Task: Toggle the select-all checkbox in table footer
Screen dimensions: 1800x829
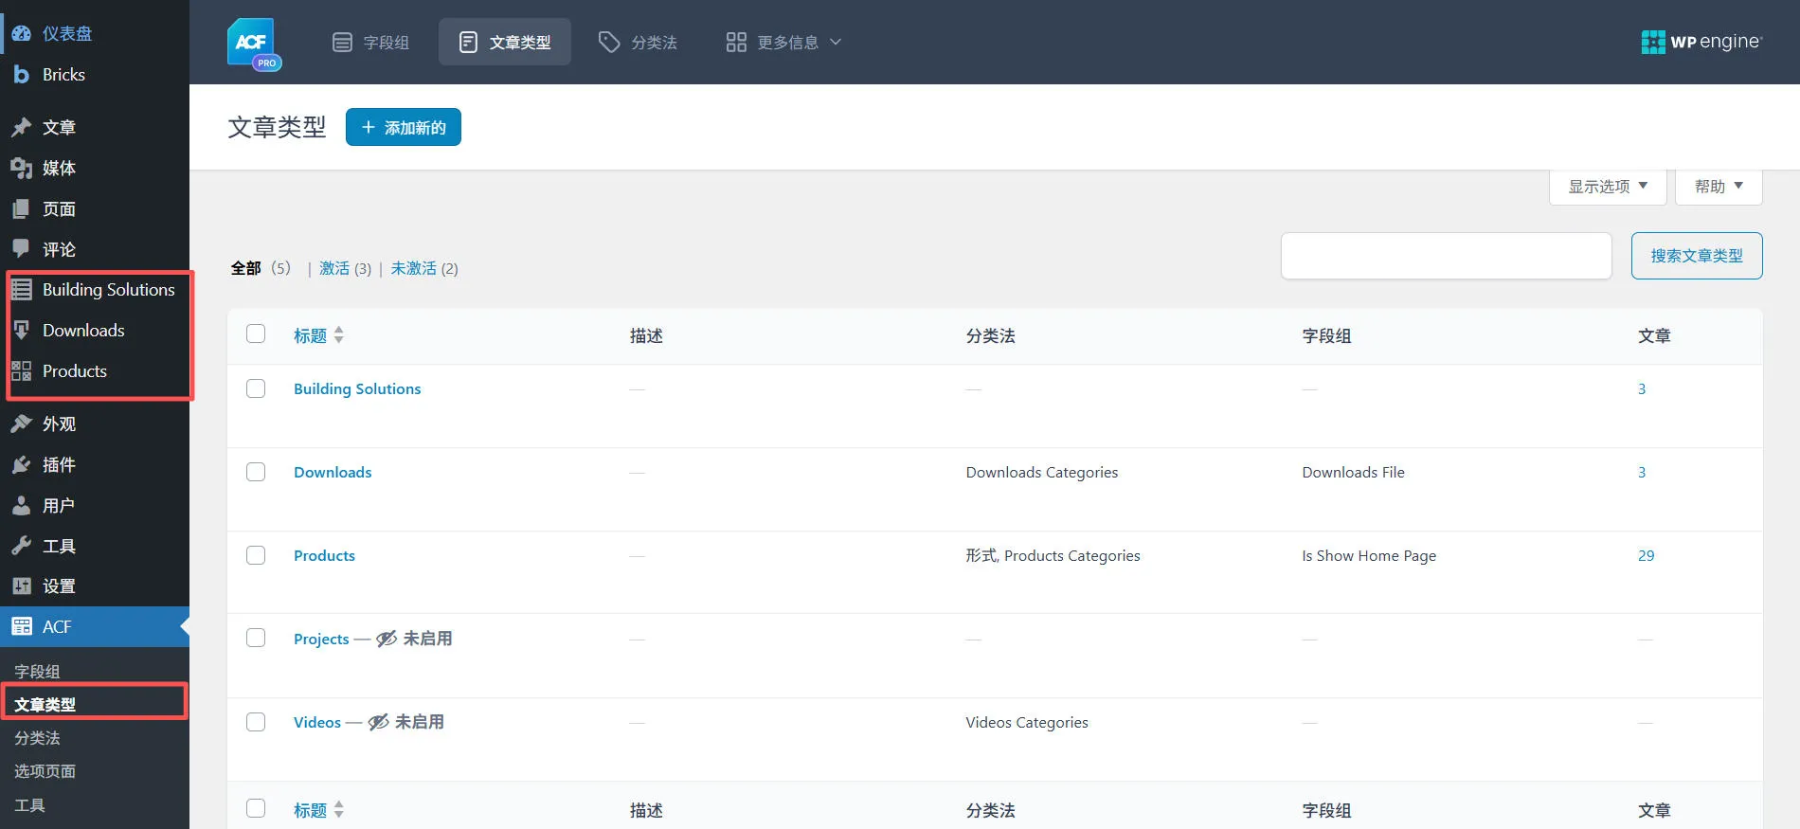Action: coord(256,808)
